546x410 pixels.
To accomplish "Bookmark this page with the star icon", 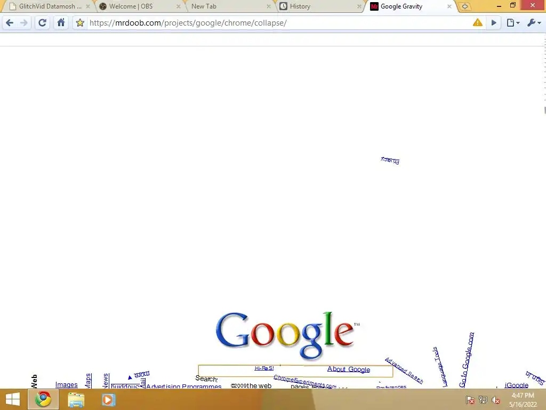I will click(x=80, y=23).
